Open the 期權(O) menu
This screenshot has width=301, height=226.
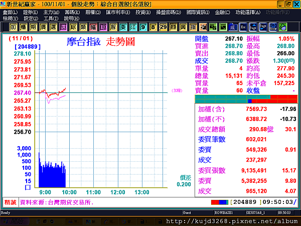coord(93,13)
